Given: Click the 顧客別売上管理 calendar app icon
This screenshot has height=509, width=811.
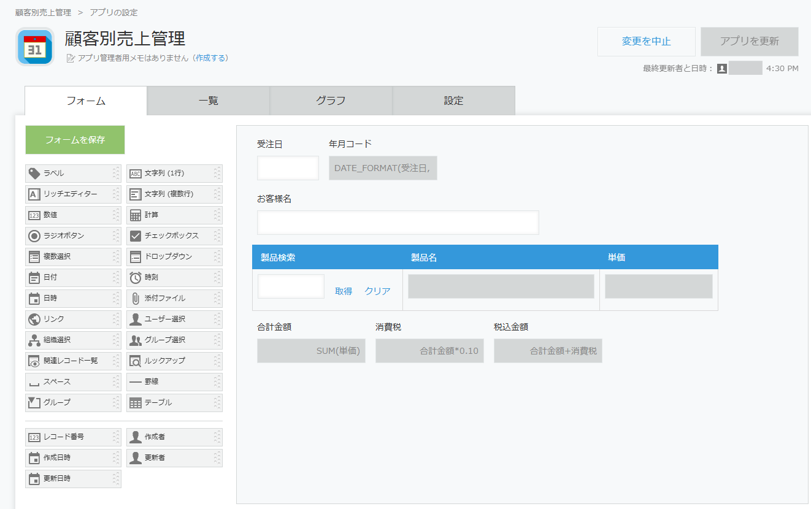Looking at the screenshot, I should pos(35,47).
